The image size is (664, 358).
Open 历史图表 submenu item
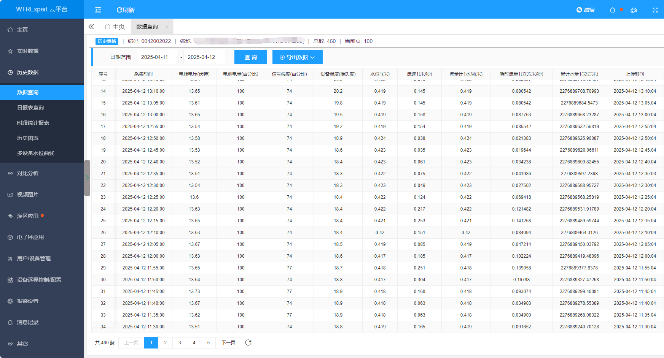coord(42,138)
